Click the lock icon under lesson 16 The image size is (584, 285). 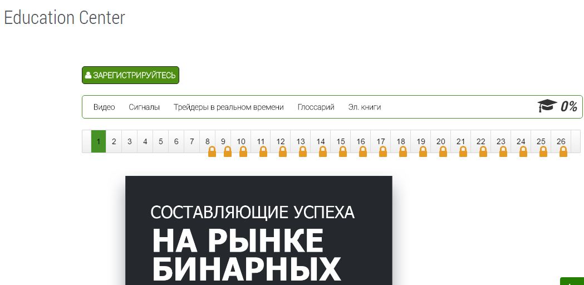363,151
